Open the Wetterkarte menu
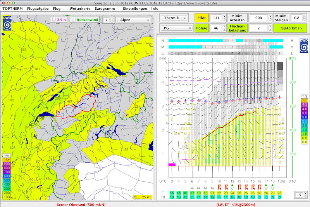310x207 pixels. tap(80, 9)
